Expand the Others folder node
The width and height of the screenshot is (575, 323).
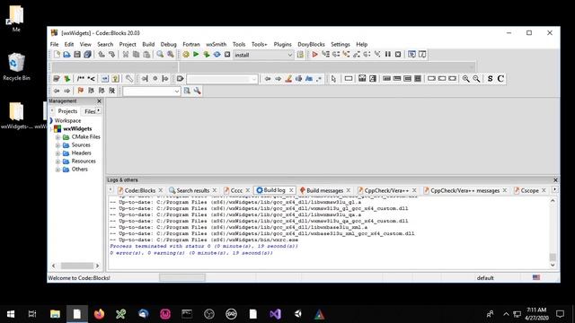pos(57,170)
